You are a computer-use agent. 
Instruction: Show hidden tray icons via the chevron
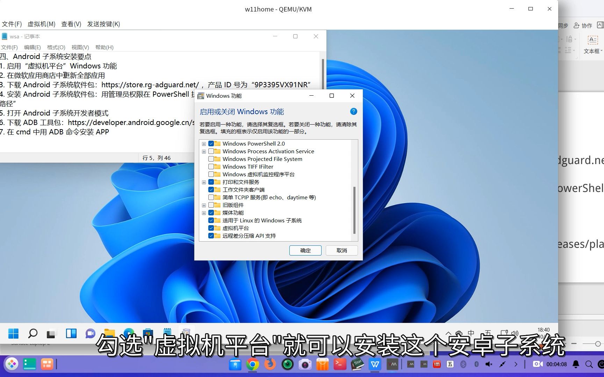click(448, 333)
